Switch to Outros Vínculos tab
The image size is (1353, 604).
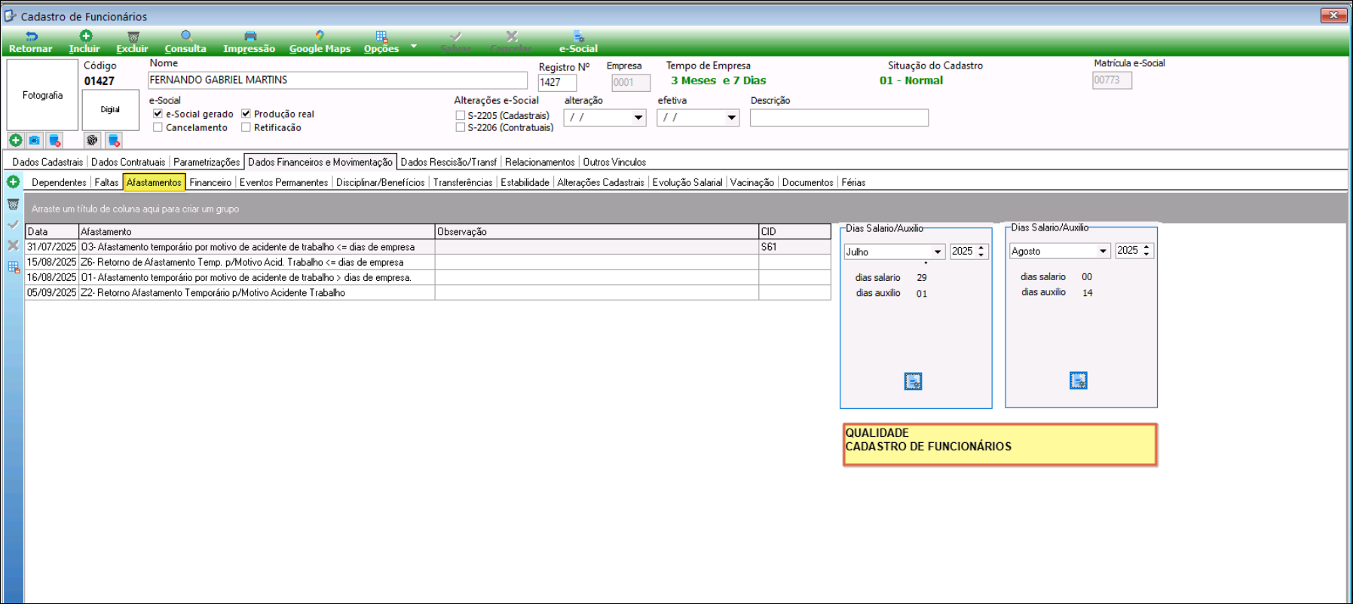pos(614,162)
